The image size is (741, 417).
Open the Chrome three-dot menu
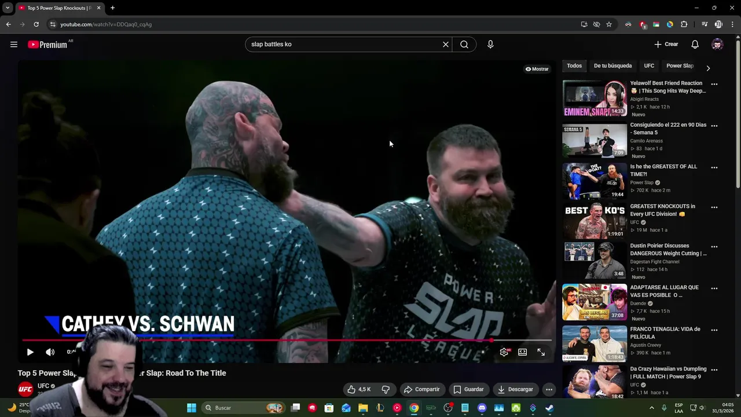pos(732,24)
